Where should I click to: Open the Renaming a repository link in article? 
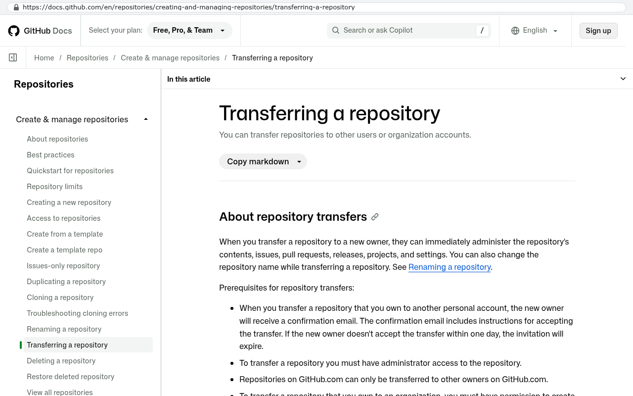click(x=450, y=267)
